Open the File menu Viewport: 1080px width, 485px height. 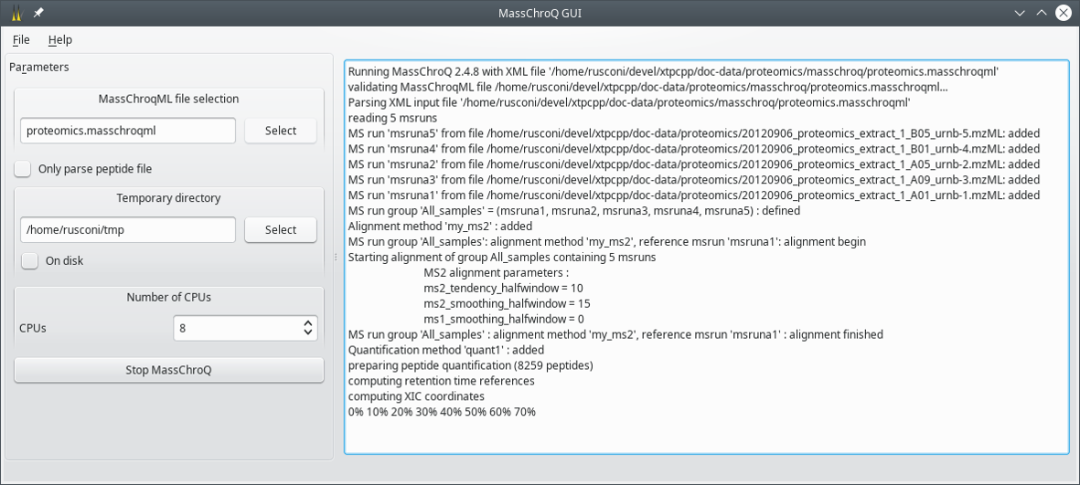(x=21, y=40)
